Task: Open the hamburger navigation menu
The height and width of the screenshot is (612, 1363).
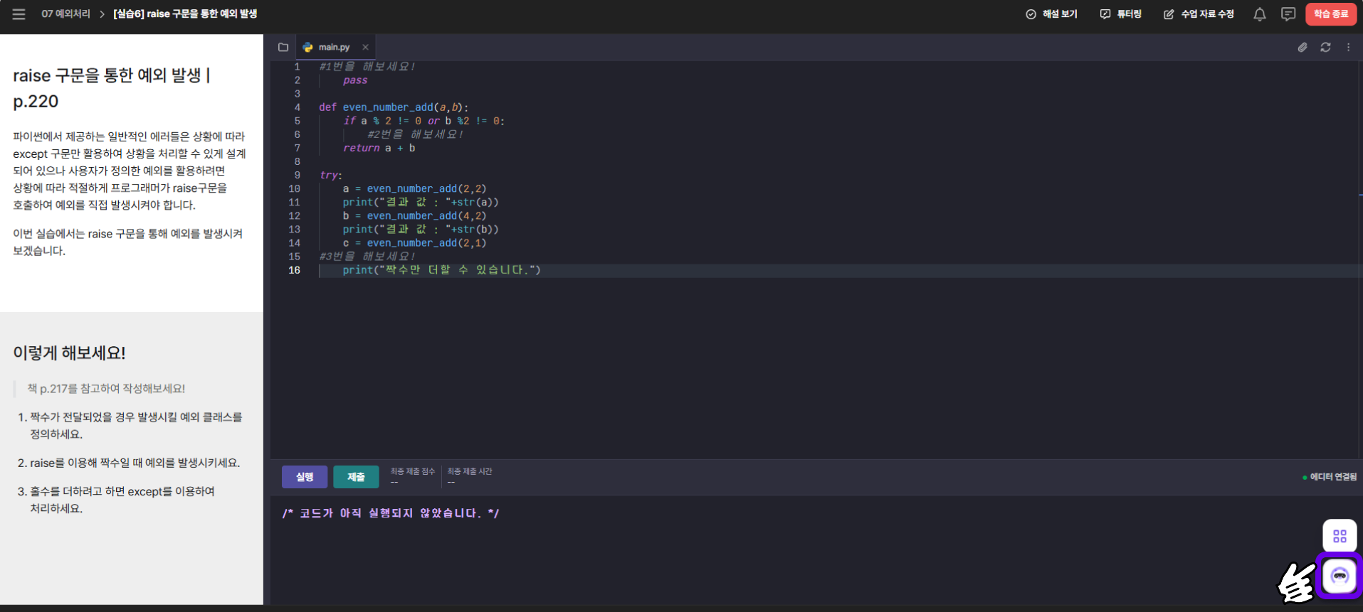Action: [19, 14]
